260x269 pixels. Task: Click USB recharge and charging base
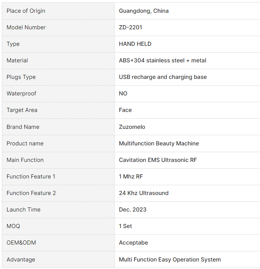pos(163,77)
